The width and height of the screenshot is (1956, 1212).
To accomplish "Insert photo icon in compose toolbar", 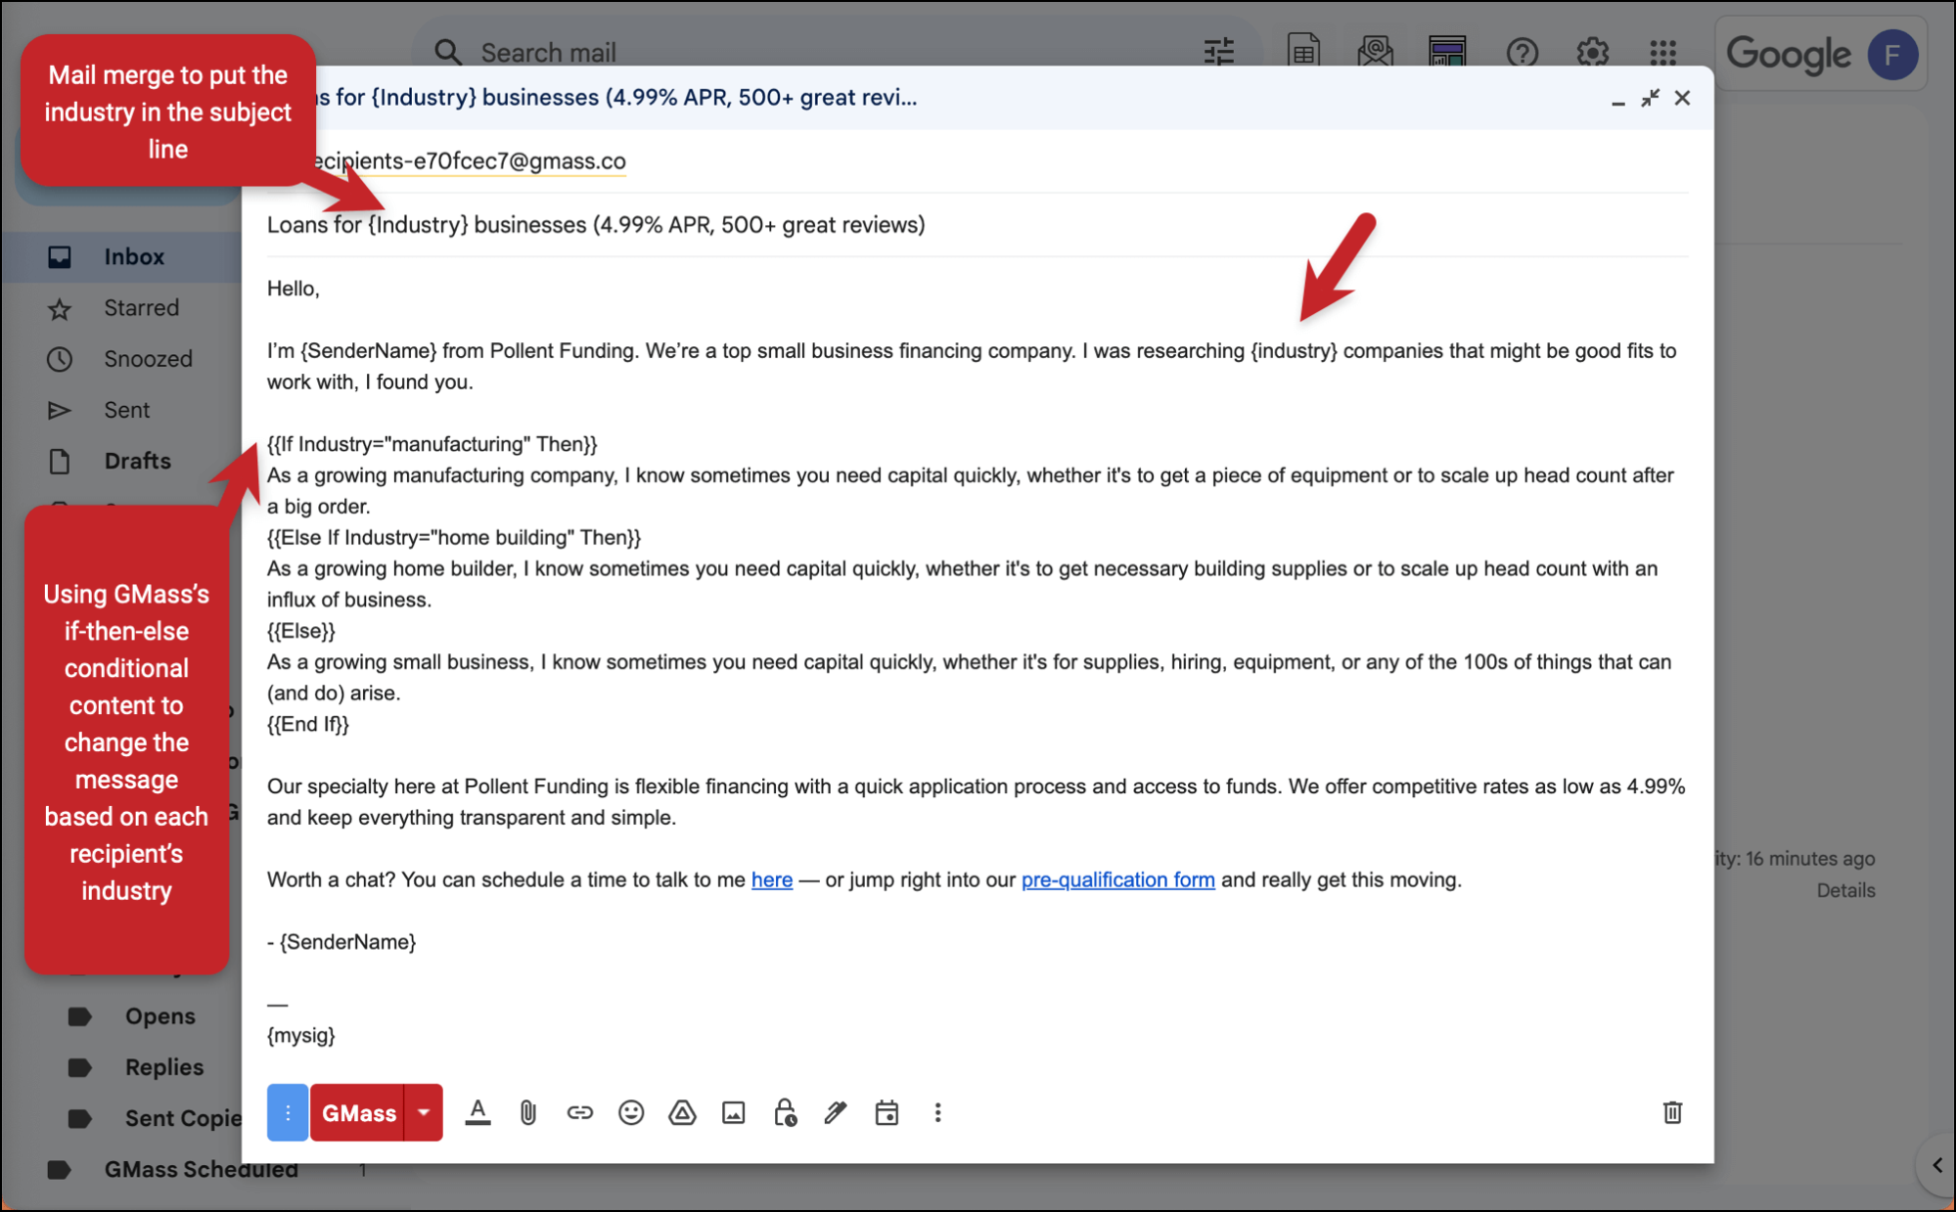I will pos(733,1112).
